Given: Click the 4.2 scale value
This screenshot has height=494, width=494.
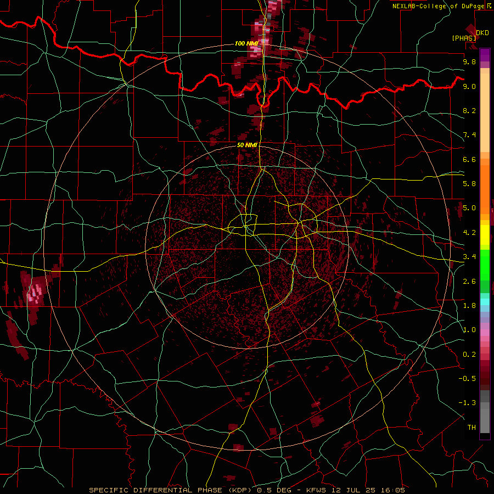Looking at the screenshot, I should (469, 233).
